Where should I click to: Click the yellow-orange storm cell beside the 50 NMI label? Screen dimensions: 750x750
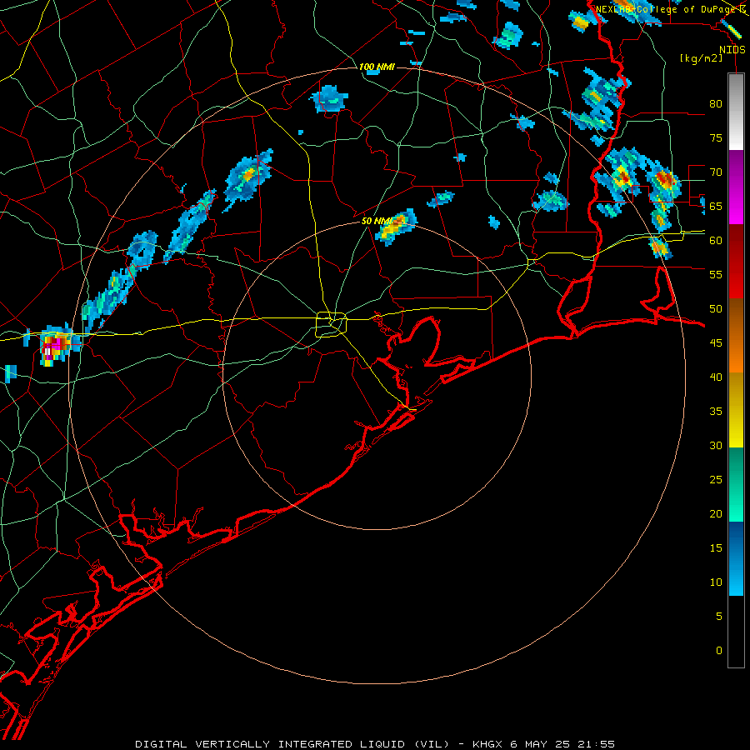pyautogui.click(x=396, y=227)
